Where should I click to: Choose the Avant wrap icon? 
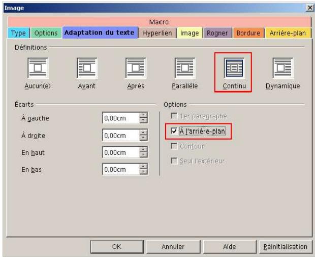coord(87,68)
